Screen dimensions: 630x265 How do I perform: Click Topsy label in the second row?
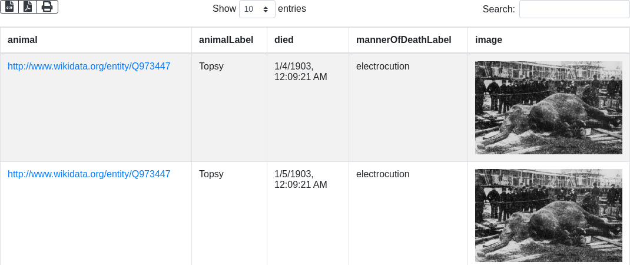[211, 174]
